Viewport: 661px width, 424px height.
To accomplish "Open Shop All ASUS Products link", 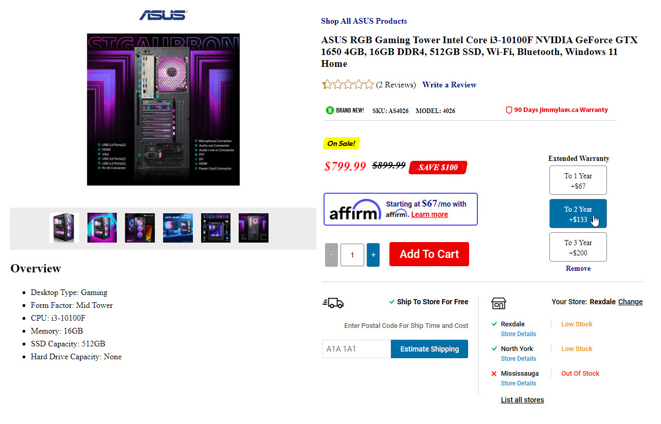I will pos(364,21).
